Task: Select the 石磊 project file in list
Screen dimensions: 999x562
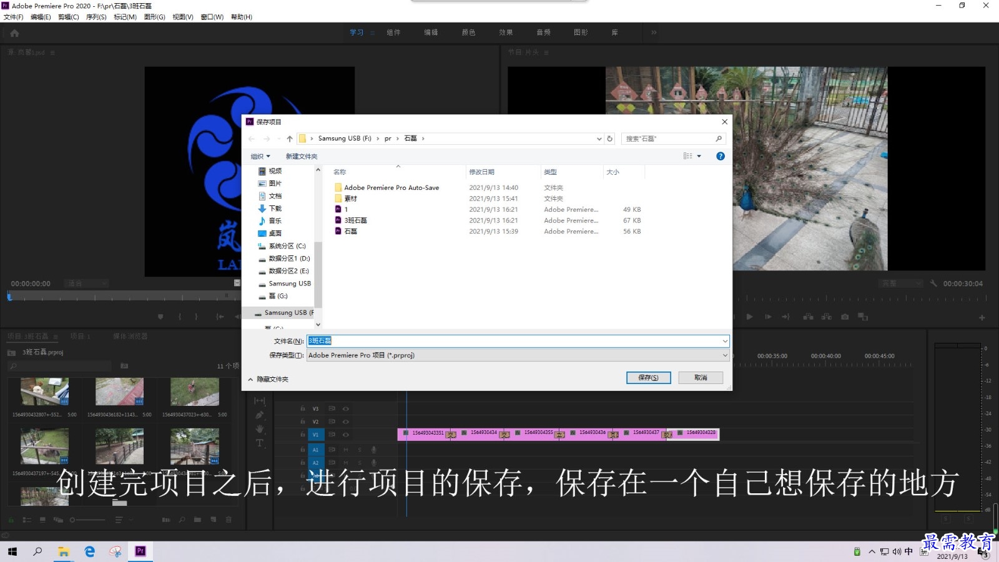Action: coord(346,231)
